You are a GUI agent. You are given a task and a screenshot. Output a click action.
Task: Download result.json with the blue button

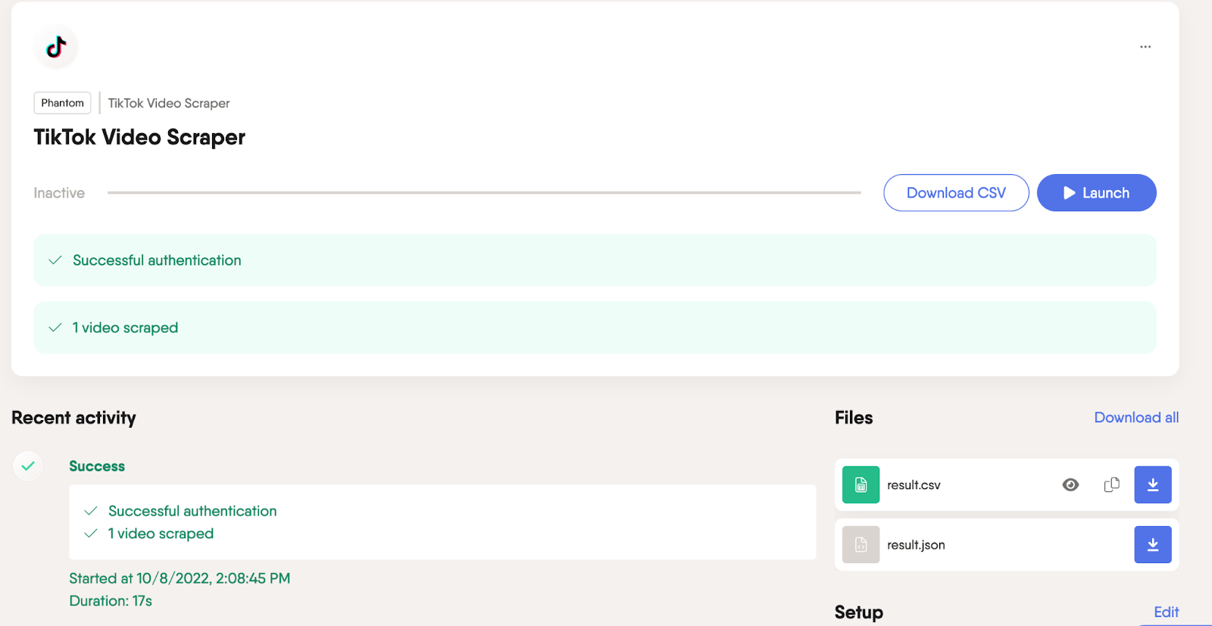(1153, 545)
